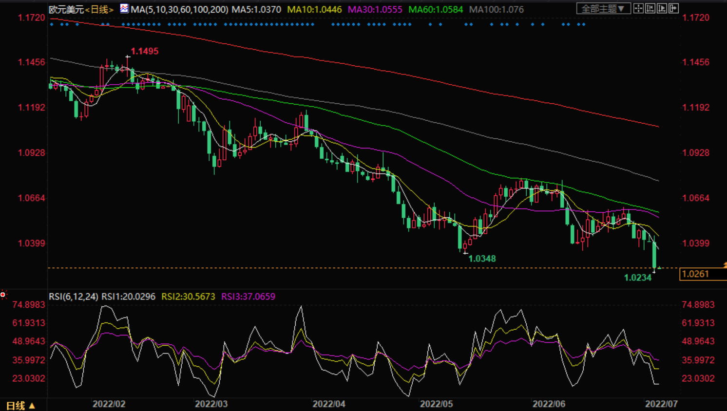Image resolution: width=727 pixels, height=411 pixels.
Task: Click the chart replay play icon
Action: 662,8
